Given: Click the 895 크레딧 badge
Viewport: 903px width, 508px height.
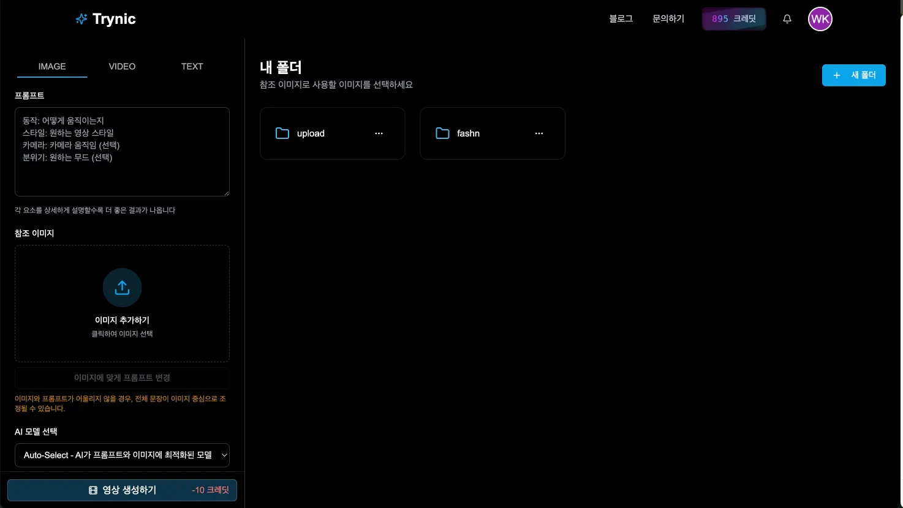Looking at the screenshot, I should tap(733, 18).
